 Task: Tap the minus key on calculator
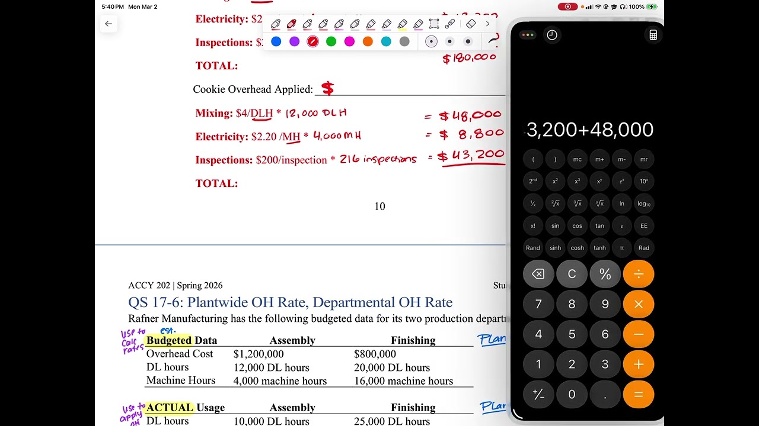pyautogui.click(x=639, y=334)
